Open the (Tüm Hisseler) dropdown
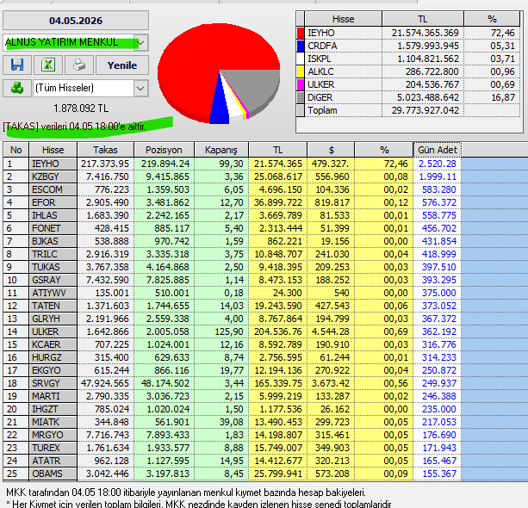The height and width of the screenshot is (508, 528). pos(140,89)
